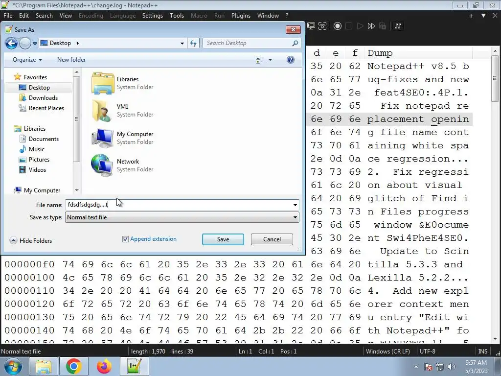Show hidden tray icons arrow
Image resolution: width=501 pixels, height=376 pixels.
(416, 367)
